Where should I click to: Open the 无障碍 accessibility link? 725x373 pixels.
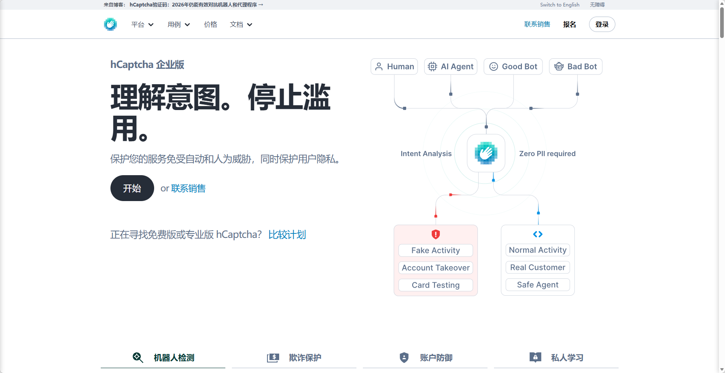pos(597,5)
